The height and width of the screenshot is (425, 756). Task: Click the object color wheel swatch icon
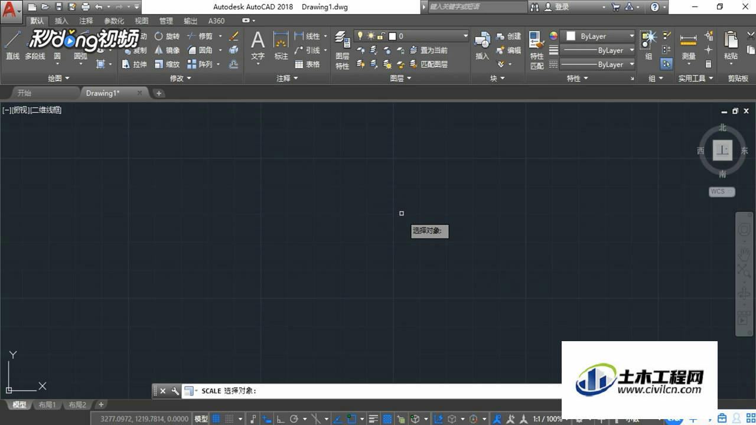[x=553, y=36]
